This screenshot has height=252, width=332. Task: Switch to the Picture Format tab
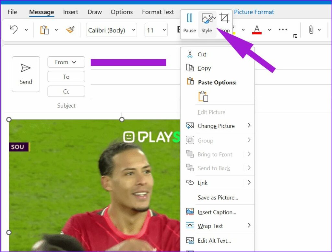click(x=254, y=12)
